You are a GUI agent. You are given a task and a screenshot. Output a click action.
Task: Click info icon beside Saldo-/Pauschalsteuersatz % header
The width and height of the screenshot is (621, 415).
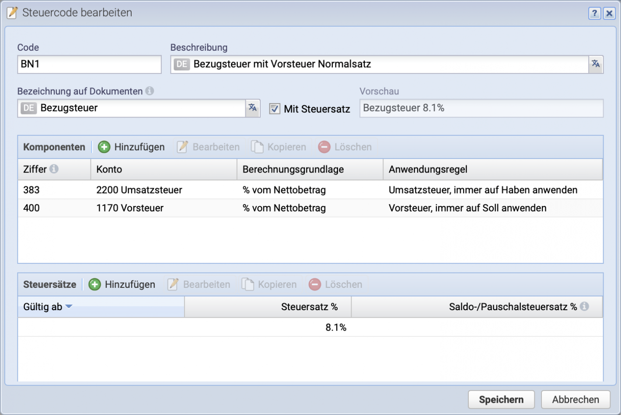click(x=584, y=306)
